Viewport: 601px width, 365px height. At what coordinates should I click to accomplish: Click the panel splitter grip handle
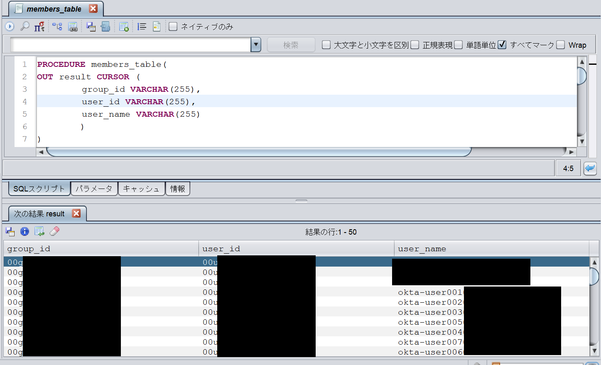[x=302, y=201]
